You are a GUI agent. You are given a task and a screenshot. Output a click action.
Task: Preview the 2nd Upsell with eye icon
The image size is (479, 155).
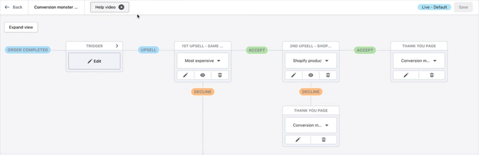pyautogui.click(x=311, y=75)
